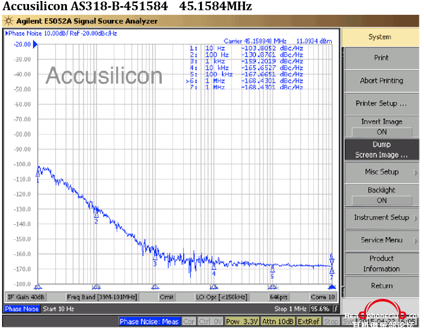This screenshot has height=332, width=424.
Task: Click marker list row 5: 100 kHz
Action: point(246,74)
